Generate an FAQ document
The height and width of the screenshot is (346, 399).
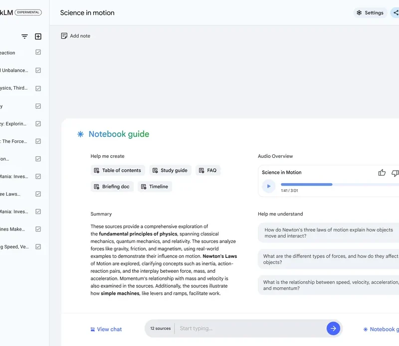coord(207,170)
